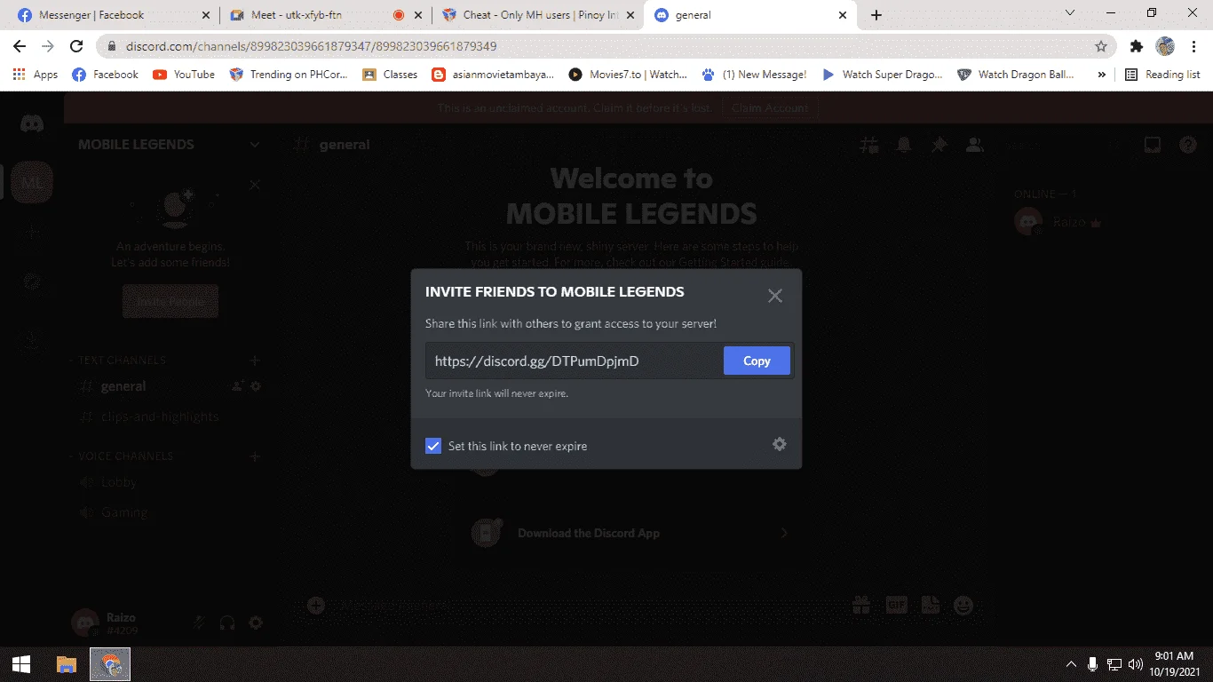This screenshot has width=1213, height=682.
Task: Open Threads icon in channel header
Action: (869, 145)
